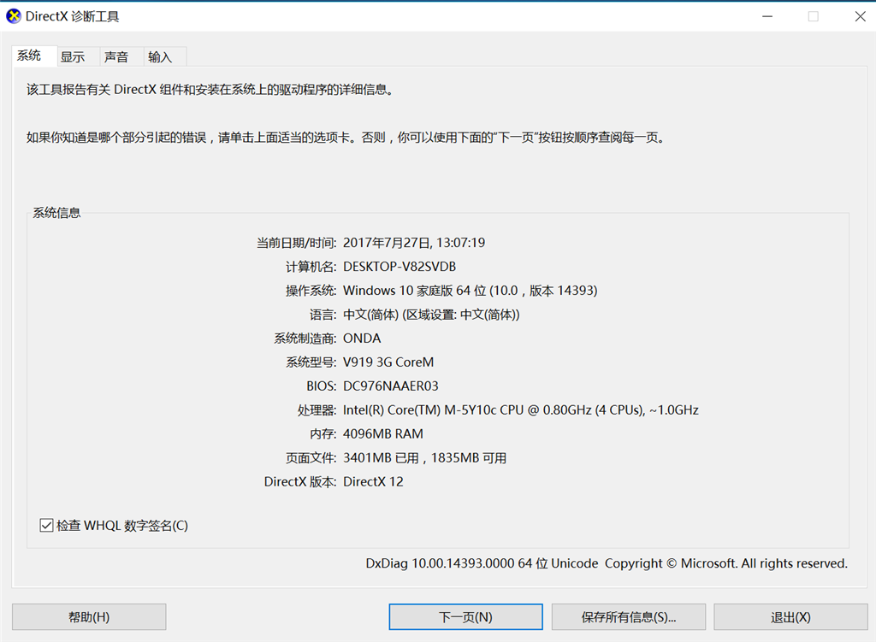Click the DirectX 版本 label

pyautogui.click(x=300, y=482)
